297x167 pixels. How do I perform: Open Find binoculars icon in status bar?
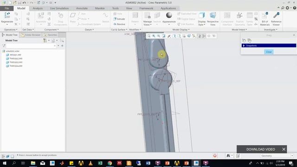click(228, 156)
